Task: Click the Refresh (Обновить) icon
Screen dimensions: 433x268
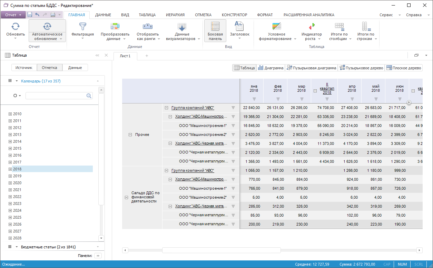Action: click(x=16, y=27)
